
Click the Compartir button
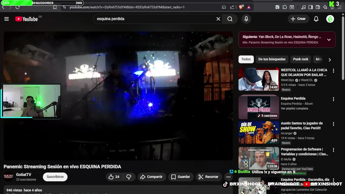click(x=152, y=177)
